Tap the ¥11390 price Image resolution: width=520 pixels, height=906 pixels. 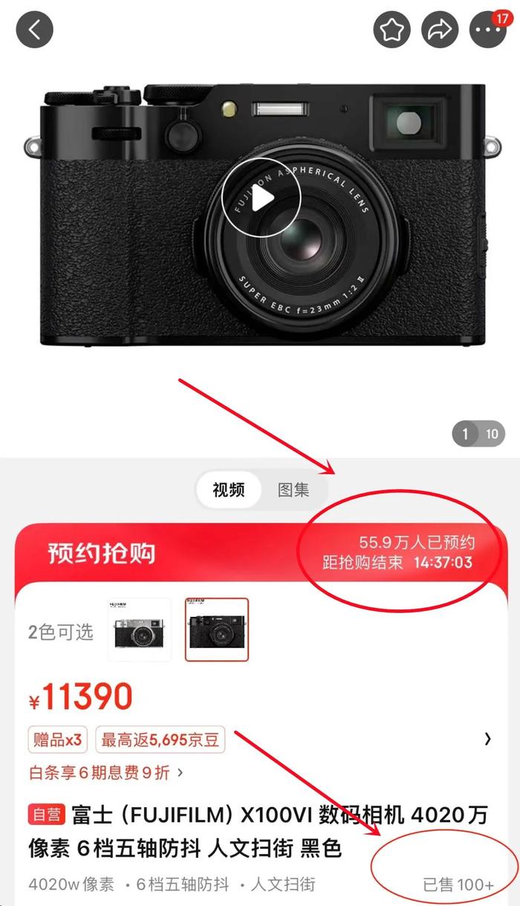coord(81,697)
